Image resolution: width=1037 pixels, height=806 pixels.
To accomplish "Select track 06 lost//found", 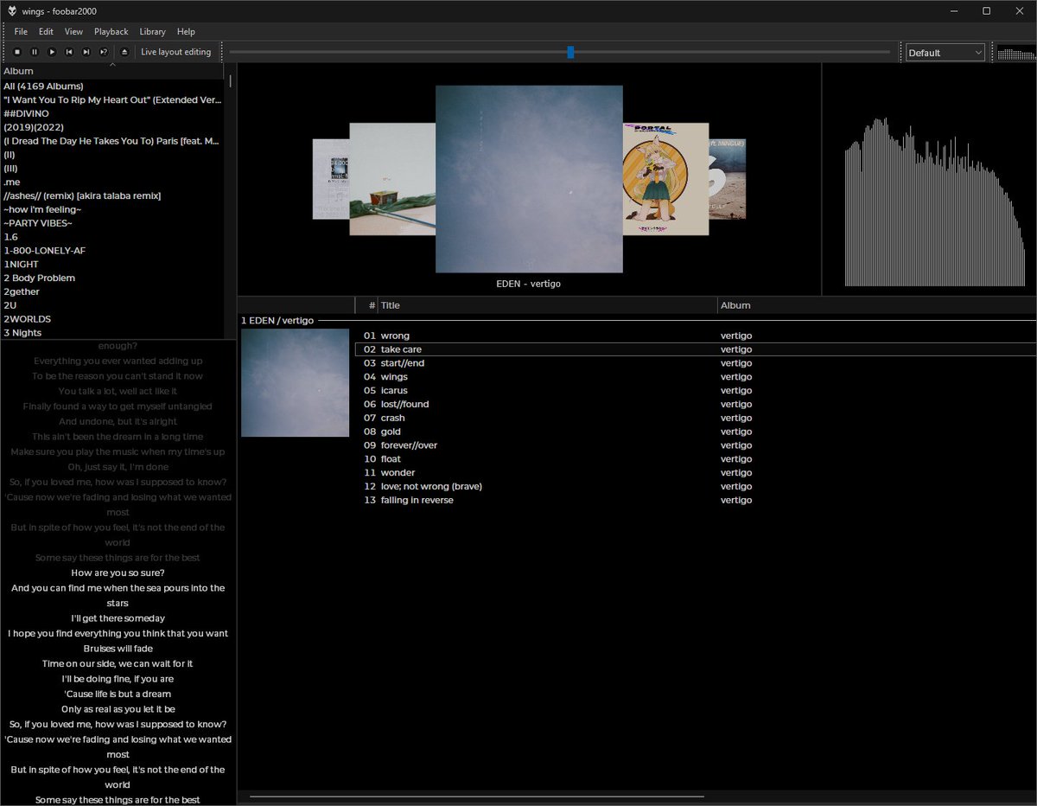I will 696,404.
